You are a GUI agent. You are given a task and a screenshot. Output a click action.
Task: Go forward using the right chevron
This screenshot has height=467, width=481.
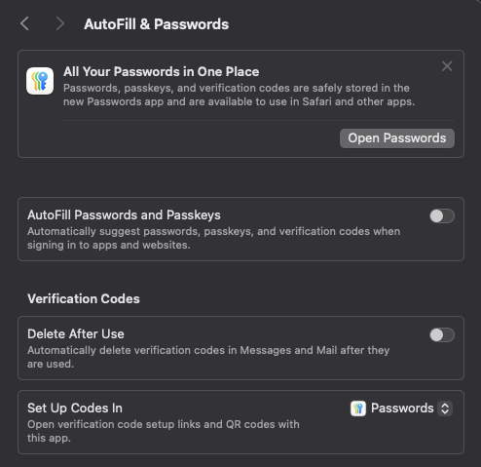pos(59,23)
